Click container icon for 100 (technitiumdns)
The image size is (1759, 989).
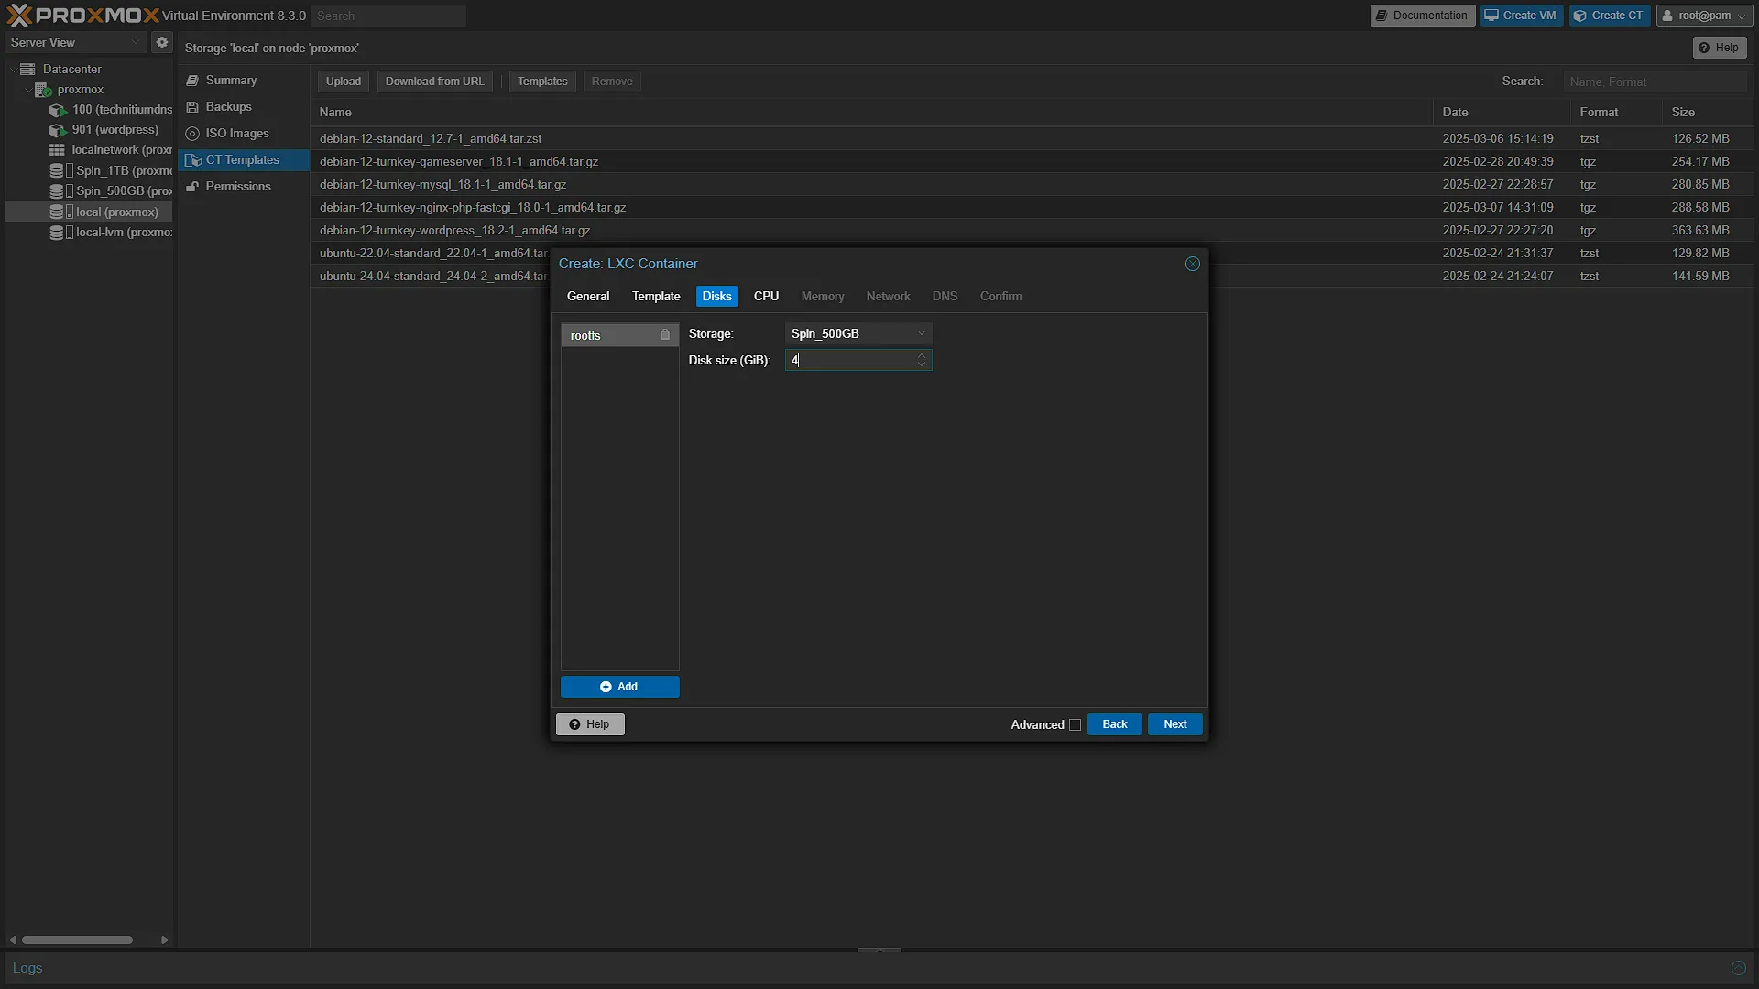(x=58, y=110)
